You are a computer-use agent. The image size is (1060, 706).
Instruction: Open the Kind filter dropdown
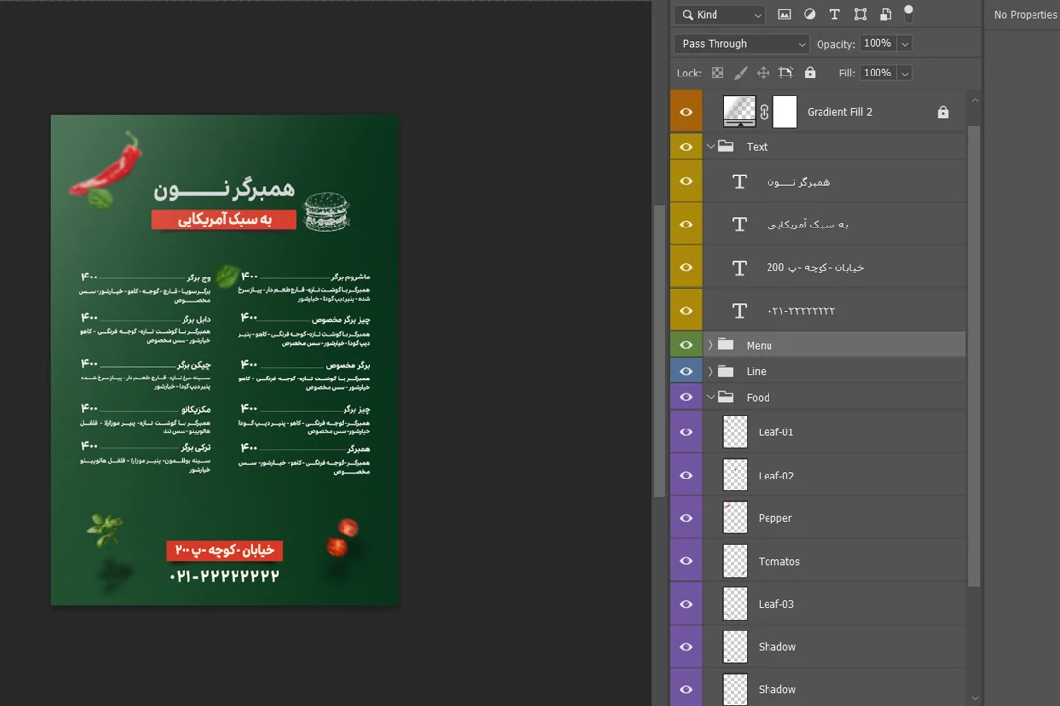[x=719, y=15]
